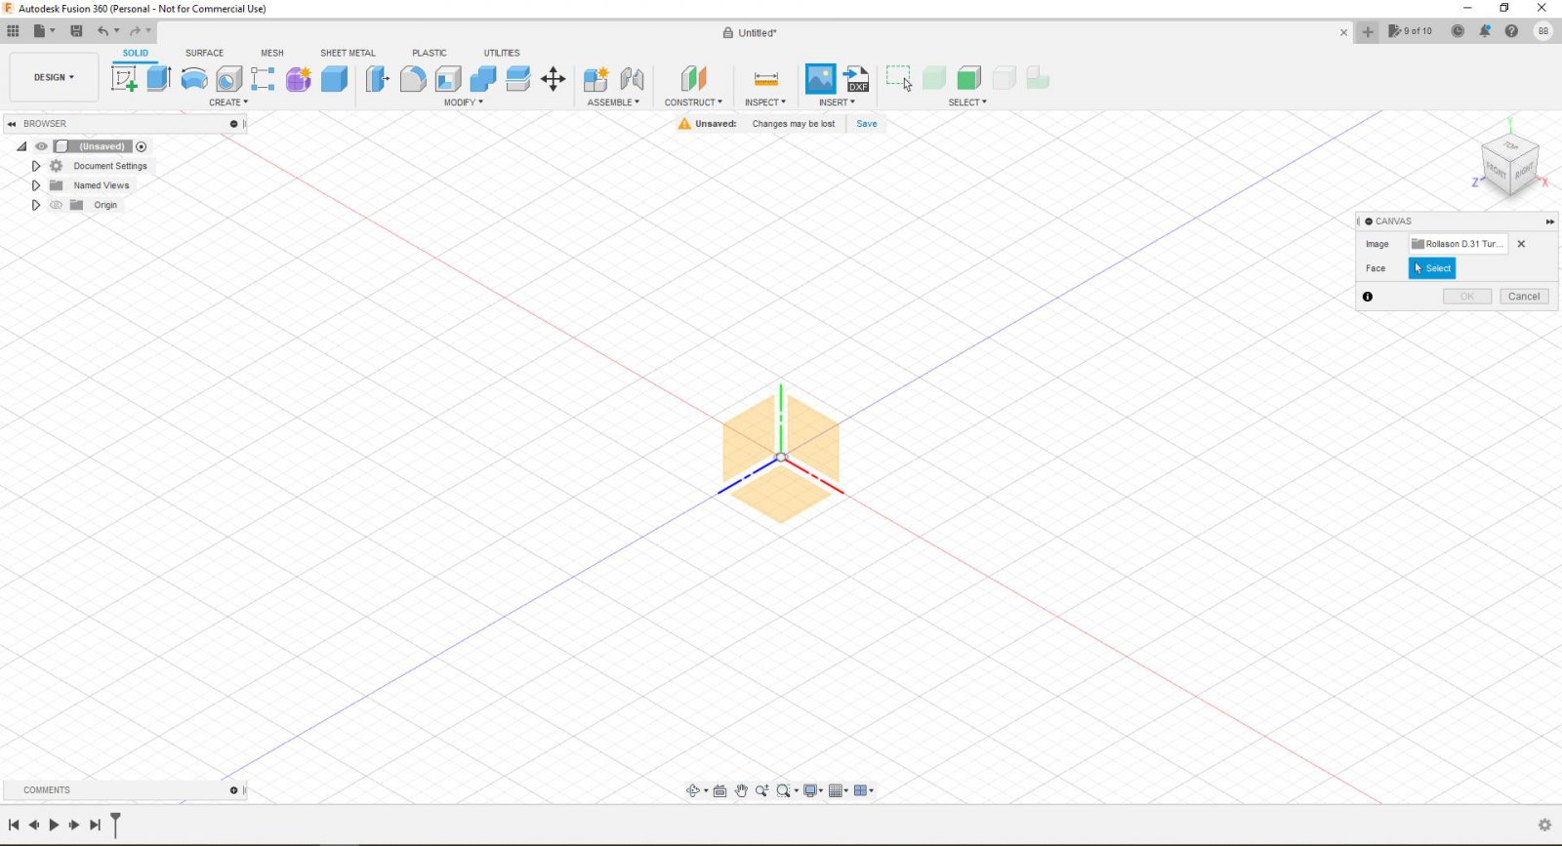Image resolution: width=1562 pixels, height=846 pixels.
Task: Collapse the Unsaved root component
Action: [21, 146]
